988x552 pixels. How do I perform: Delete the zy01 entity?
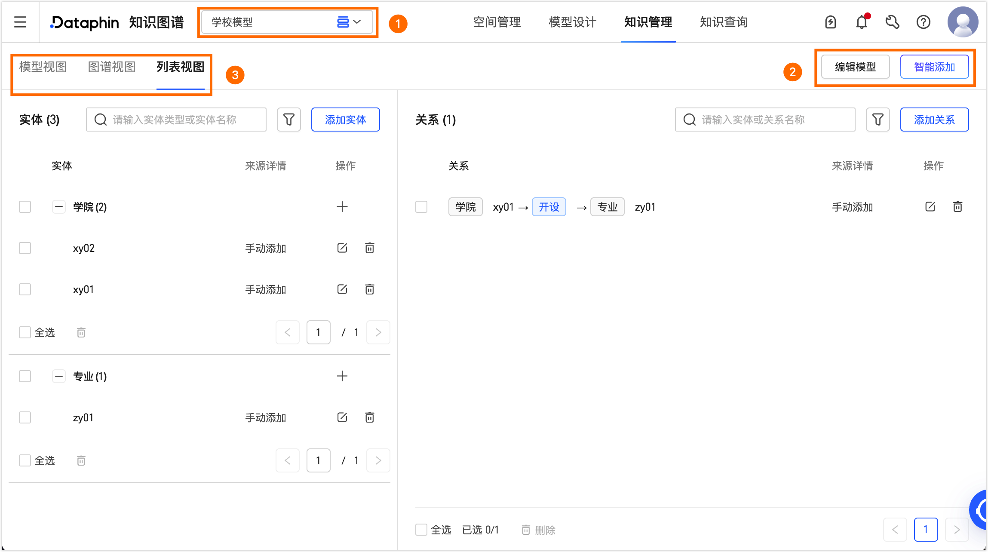click(x=370, y=417)
